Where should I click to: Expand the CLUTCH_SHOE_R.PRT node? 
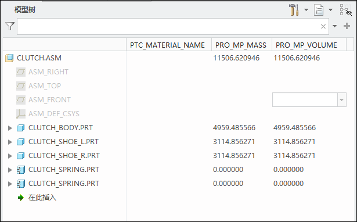[x=10, y=156]
